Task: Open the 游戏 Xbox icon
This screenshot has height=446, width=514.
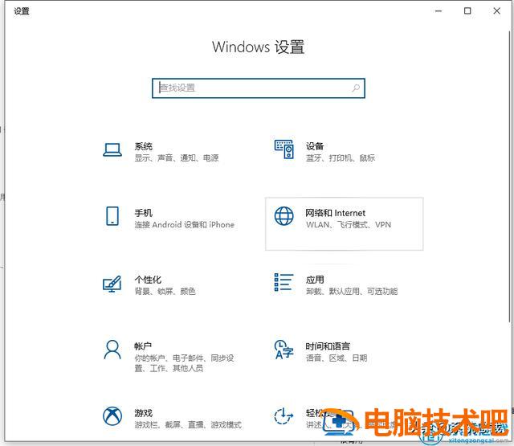Action: 112,416
